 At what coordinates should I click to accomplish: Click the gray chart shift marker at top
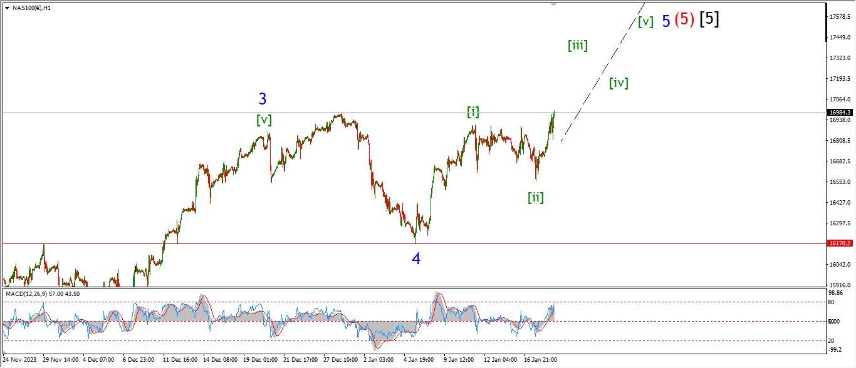pos(553,4)
